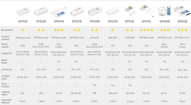Click the SP602E model name label
Screen dimensions: 191x105
[x=182, y=21]
